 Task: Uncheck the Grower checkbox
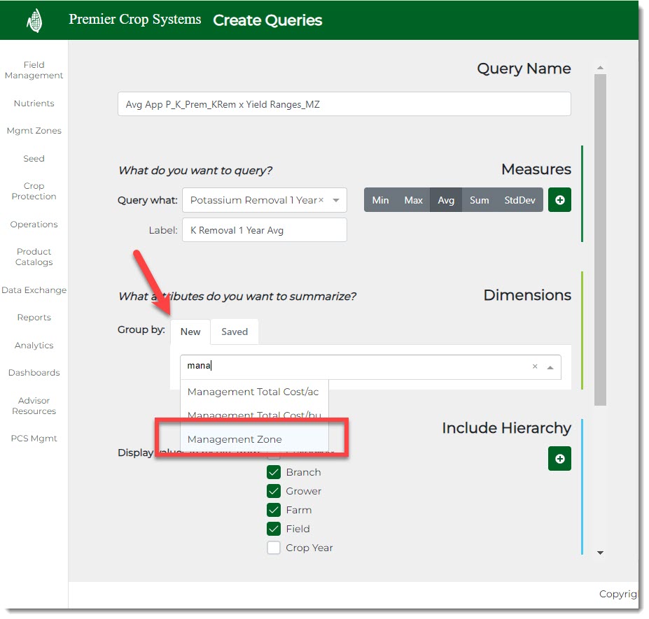coord(274,491)
